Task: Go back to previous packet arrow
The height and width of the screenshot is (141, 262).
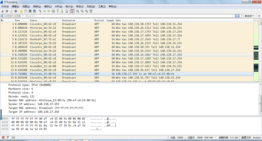Action: [x=44, y=11]
